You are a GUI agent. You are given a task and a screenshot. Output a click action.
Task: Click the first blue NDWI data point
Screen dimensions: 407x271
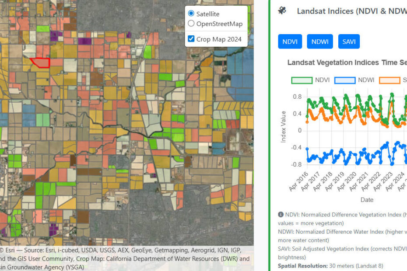click(307, 149)
